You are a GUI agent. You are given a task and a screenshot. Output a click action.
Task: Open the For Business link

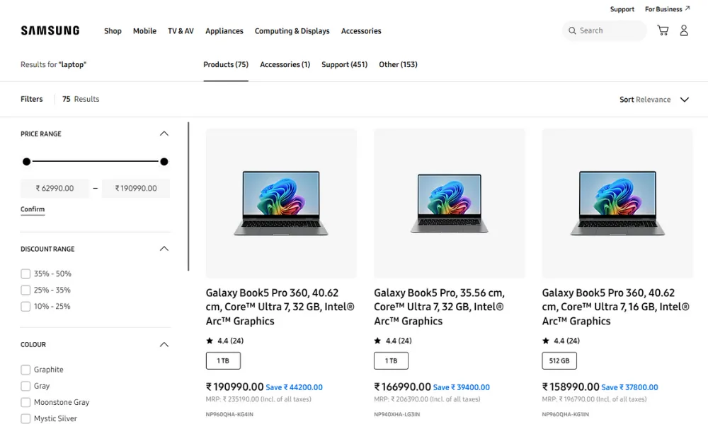coord(667,9)
